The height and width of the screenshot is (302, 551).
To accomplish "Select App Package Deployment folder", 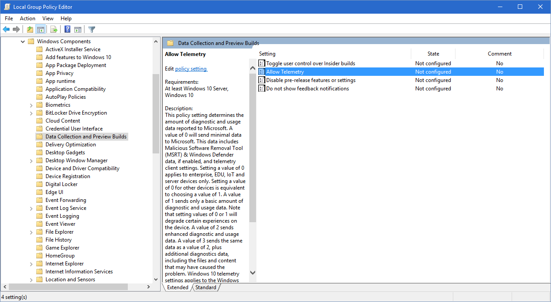I will coord(76,65).
